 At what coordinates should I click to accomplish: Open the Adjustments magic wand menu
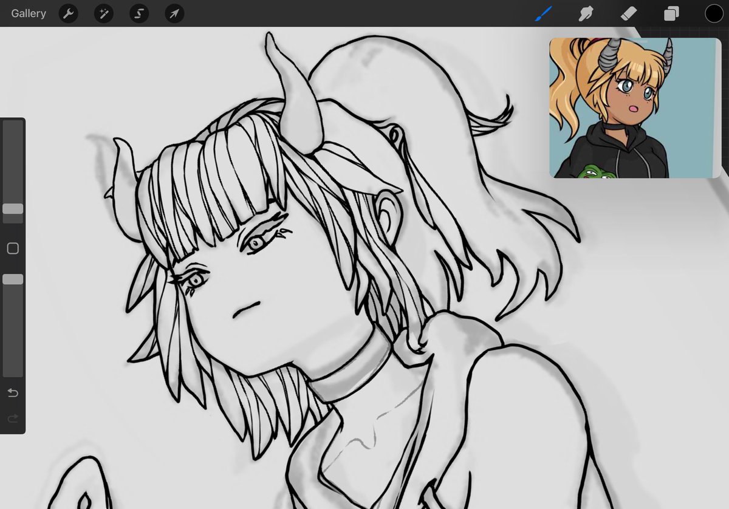tap(103, 13)
